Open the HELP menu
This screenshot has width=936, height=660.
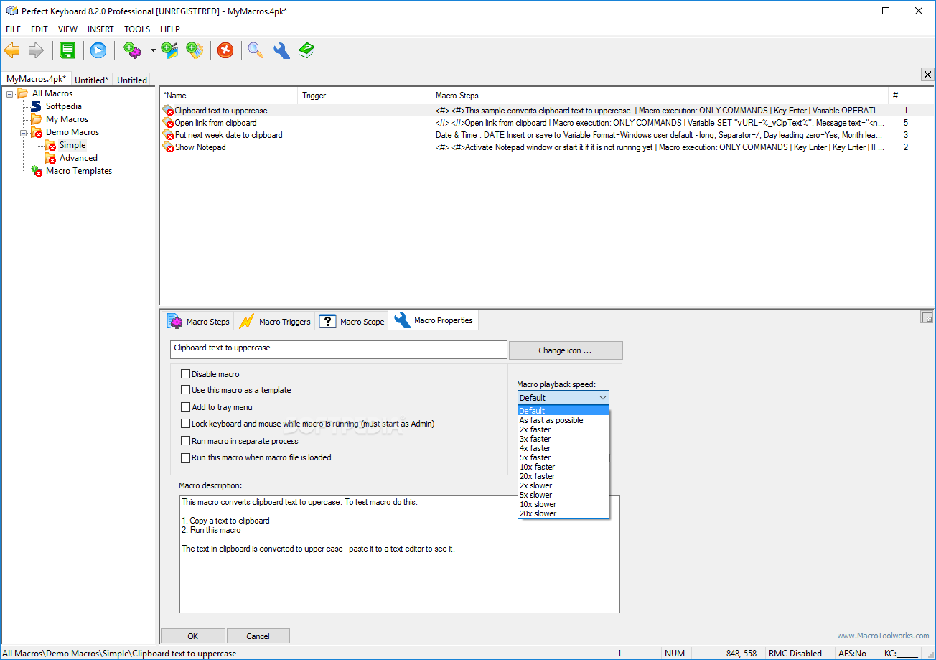[x=170, y=29]
